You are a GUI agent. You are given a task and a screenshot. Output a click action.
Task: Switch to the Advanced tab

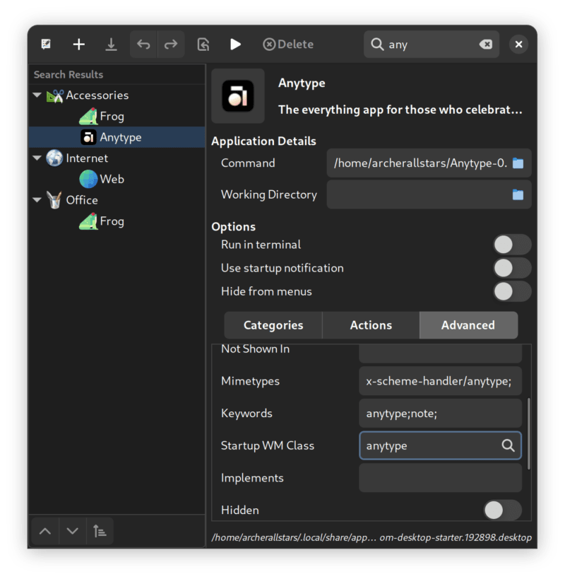click(468, 325)
